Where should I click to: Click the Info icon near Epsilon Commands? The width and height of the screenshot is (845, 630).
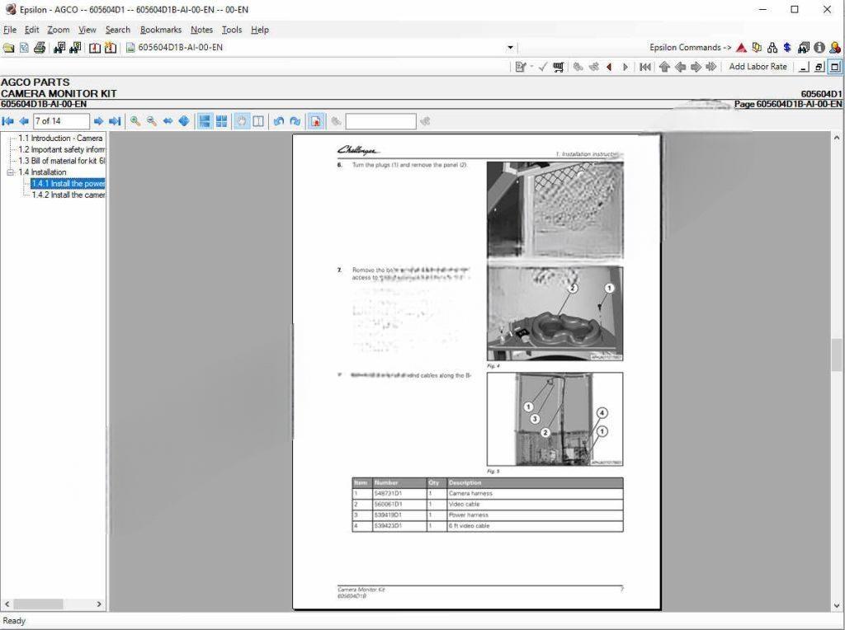[818, 47]
